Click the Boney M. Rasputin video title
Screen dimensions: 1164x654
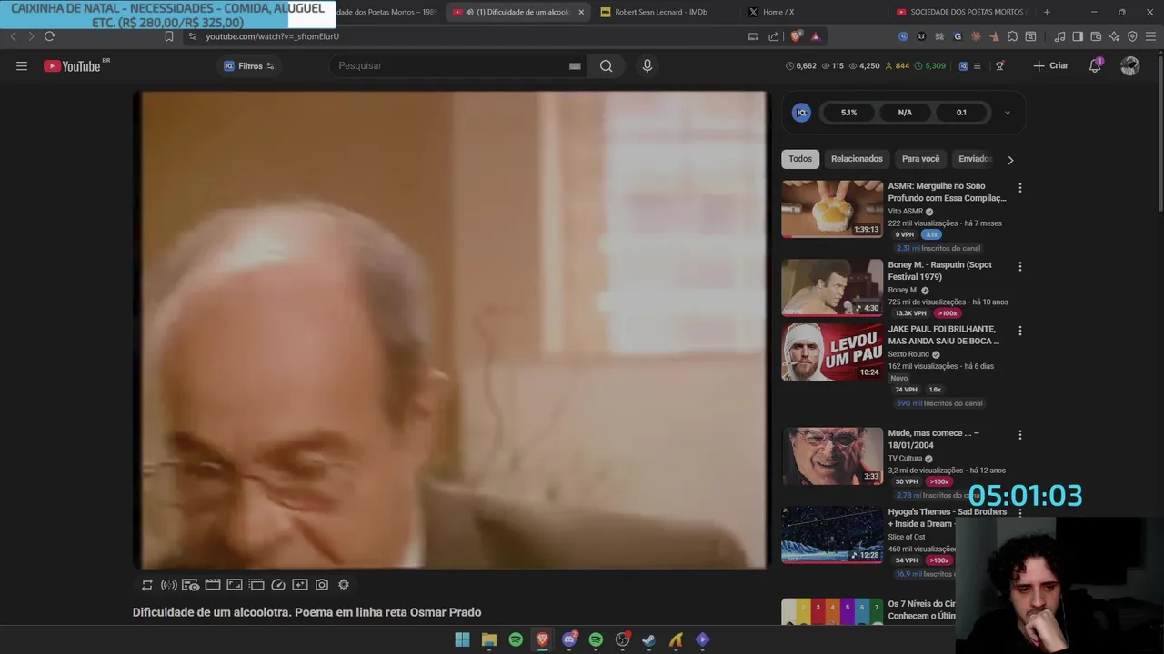(940, 271)
